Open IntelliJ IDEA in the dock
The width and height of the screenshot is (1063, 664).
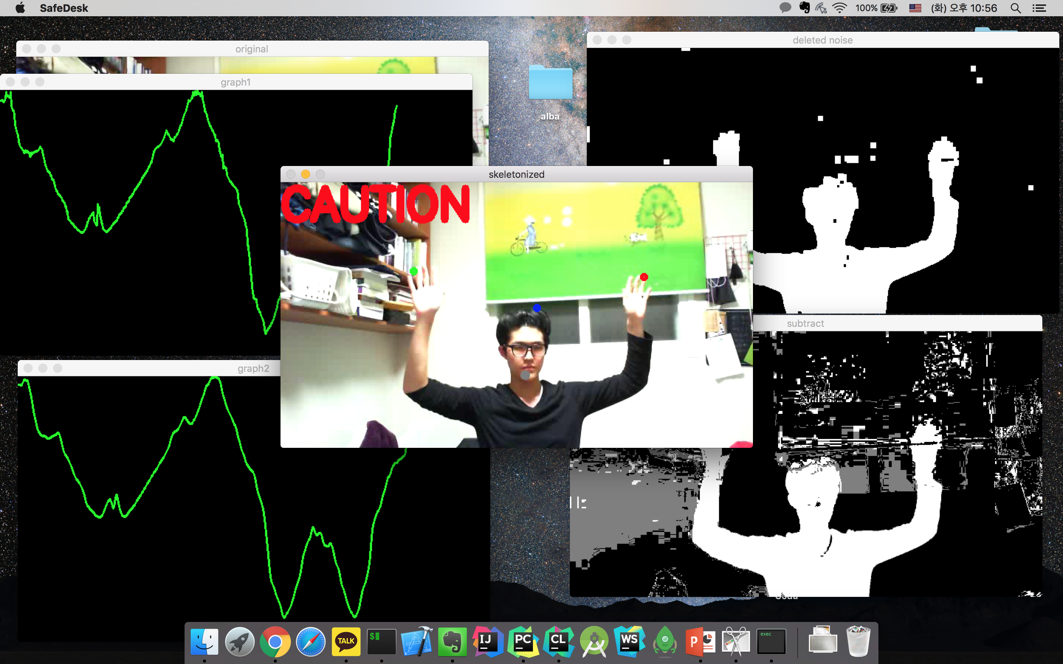click(488, 641)
